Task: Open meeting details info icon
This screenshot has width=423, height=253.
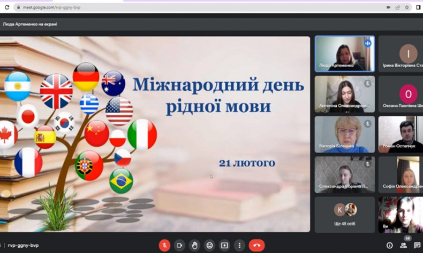Action: 389,245
